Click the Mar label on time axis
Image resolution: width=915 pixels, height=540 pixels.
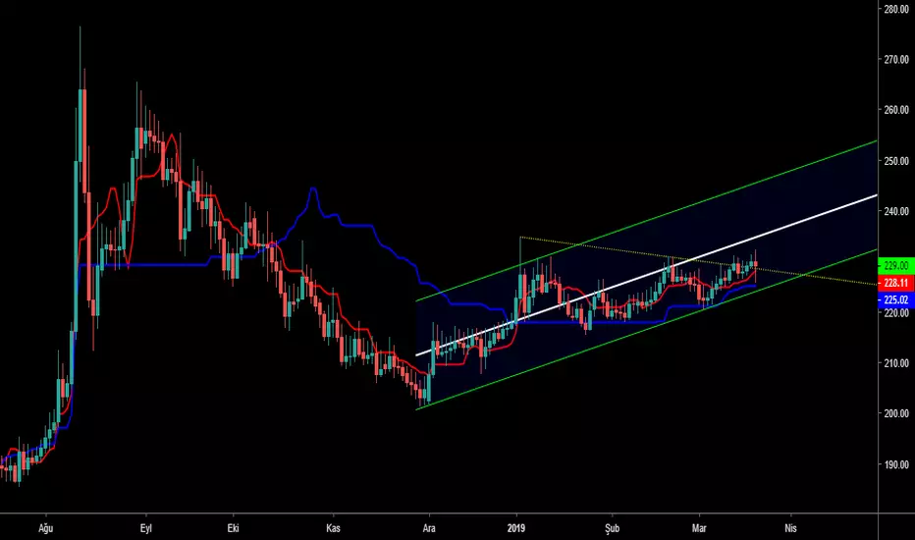click(x=698, y=528)
